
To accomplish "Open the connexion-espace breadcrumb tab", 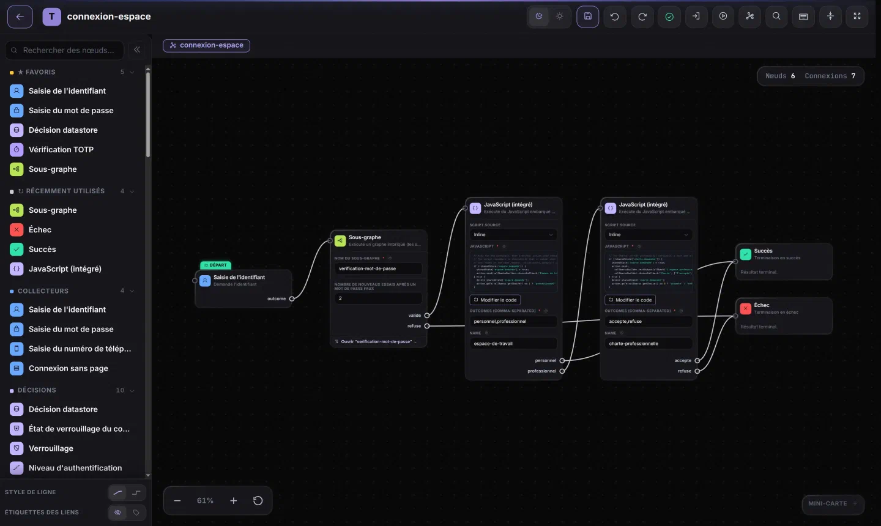I will pyautogui.click(x=206, y=45).
